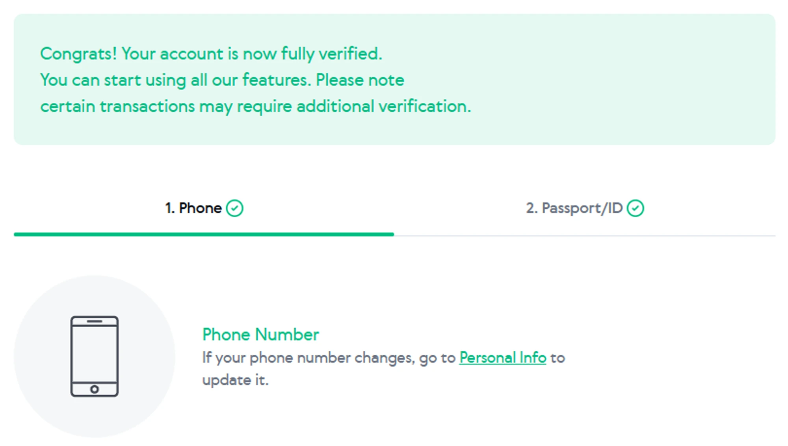Click the 'certain transactions may require' line

coord(255,106)
